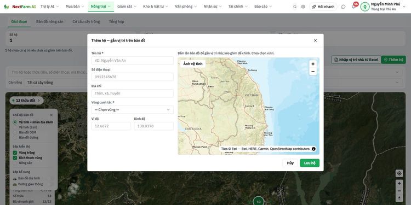Click the Hỏi nhanh button
The height and width of the screenshot is (205, 411).
[323, 7]
